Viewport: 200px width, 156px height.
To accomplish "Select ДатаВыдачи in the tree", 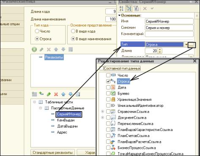I will click(67, 126).
